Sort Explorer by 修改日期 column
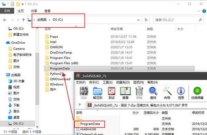The height and width of the screenshot is (135, 207). (x=117, y=29)
